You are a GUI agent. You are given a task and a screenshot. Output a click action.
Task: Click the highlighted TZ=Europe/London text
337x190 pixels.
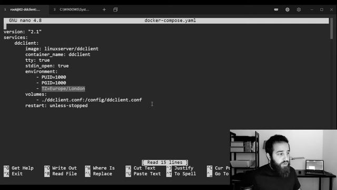pyautogui.click(x=63, y=89)
